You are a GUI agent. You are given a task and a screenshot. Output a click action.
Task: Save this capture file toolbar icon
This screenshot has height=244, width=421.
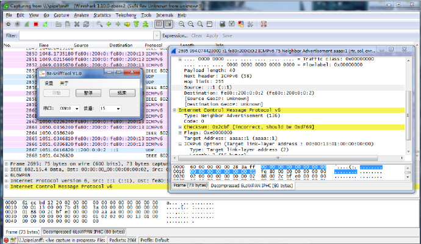point(68,24)
